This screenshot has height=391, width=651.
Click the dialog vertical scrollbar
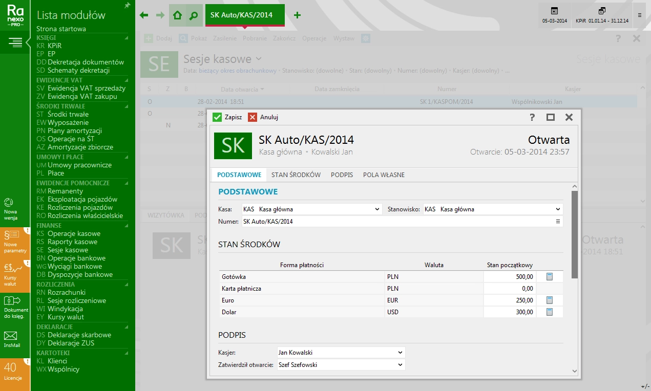pos(574,235)
